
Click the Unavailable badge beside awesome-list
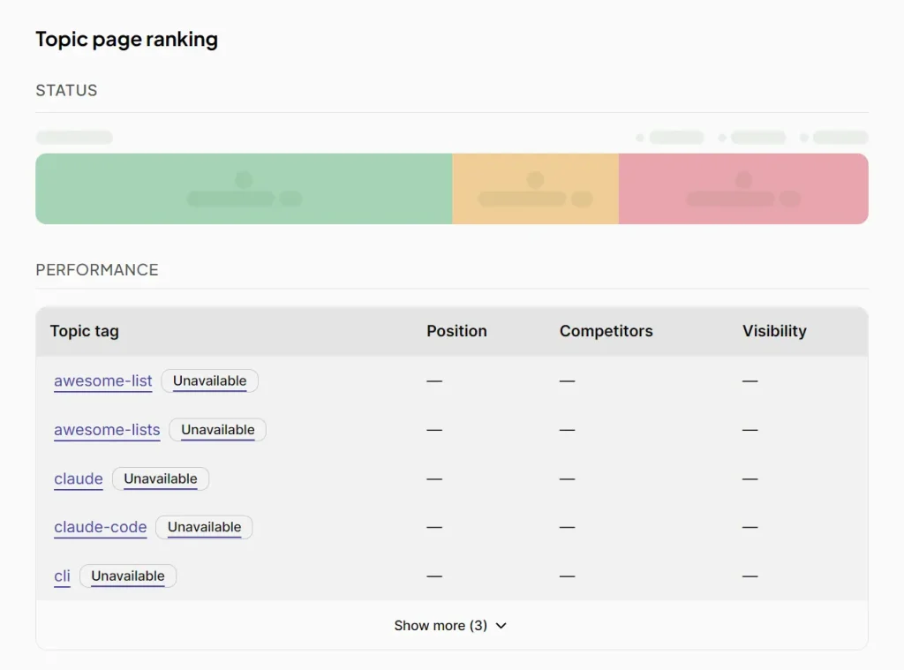point(209,380)
